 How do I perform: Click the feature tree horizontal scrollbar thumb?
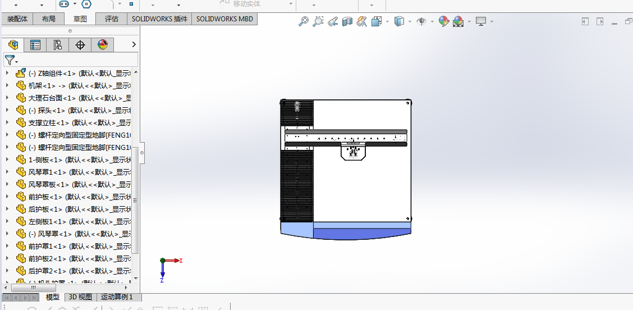pyautogui.click(x=33, y=288)
